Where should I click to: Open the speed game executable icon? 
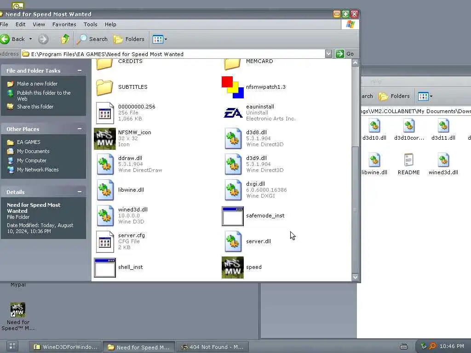point(232,268)
